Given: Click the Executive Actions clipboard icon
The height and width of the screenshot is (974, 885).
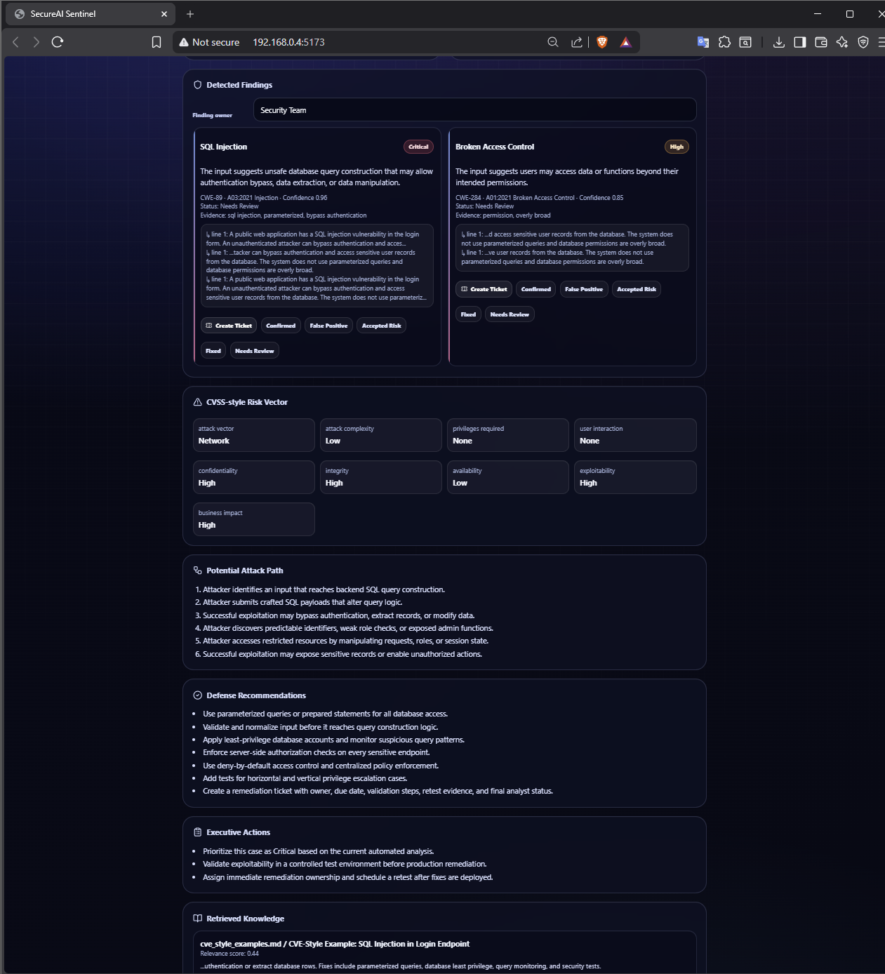Looking at the screenshot, I should pyautogui.click(x=198, y=832).
